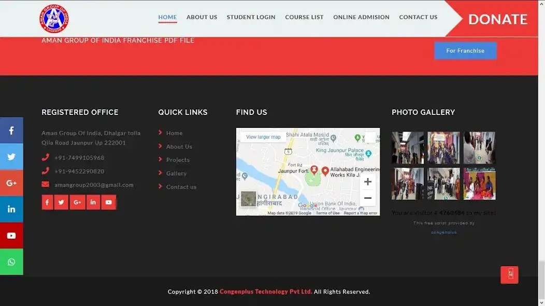Image resolution: width=545 pixels, height=306 pixels.
Task: Open the Gallery quick link
Action: click(176, 173)
